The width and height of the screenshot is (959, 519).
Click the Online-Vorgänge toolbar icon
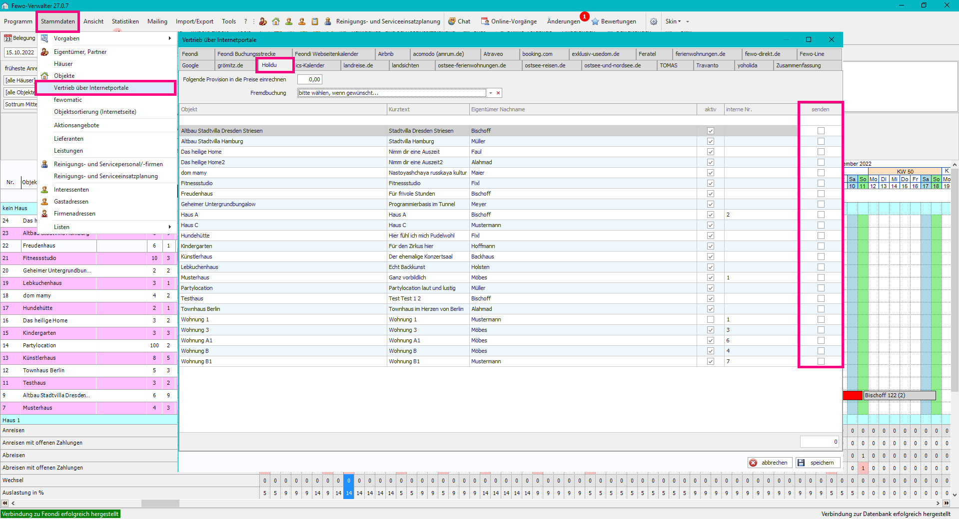(x=485, y=21)
